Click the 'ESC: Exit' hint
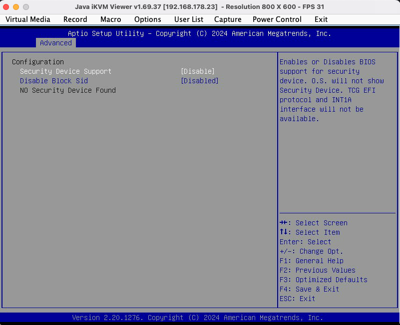The height and width of the screenshot is (325, 400). click(x=298, y=299)
